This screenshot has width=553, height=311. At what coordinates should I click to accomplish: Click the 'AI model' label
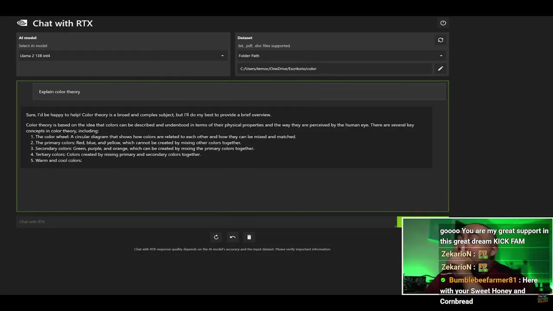tap(28, 38)
